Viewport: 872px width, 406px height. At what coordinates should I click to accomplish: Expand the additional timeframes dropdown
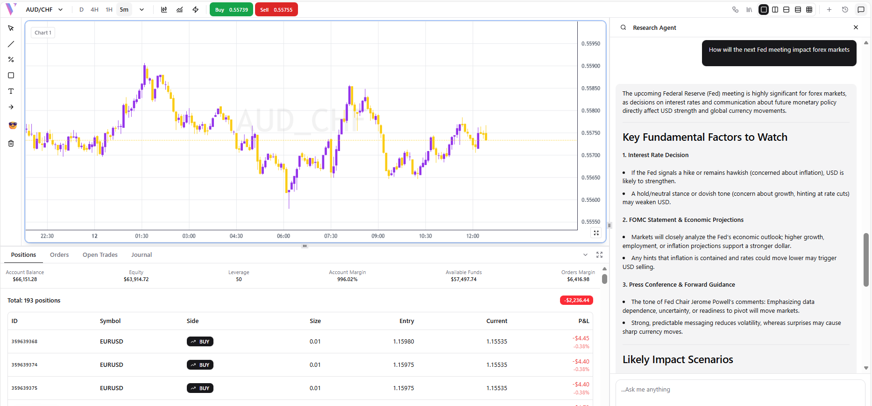(142, 10)
